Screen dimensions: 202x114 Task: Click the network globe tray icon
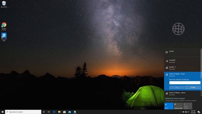pyautogui.click(x=186, y=112)
